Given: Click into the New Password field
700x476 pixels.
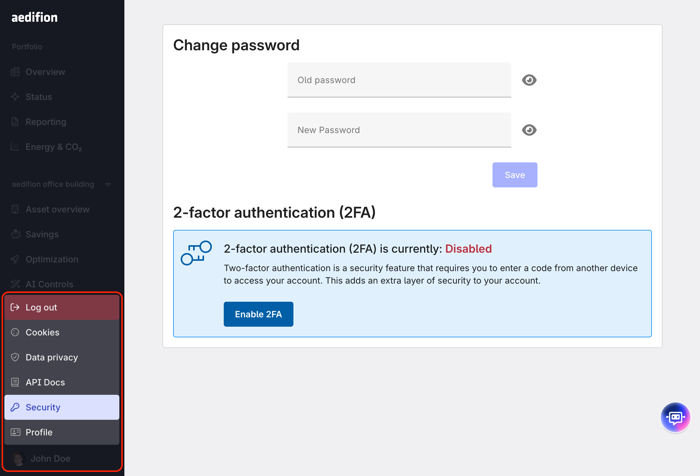Looking at the screenshot, I should pyautogui.click(x=399, y=130).
